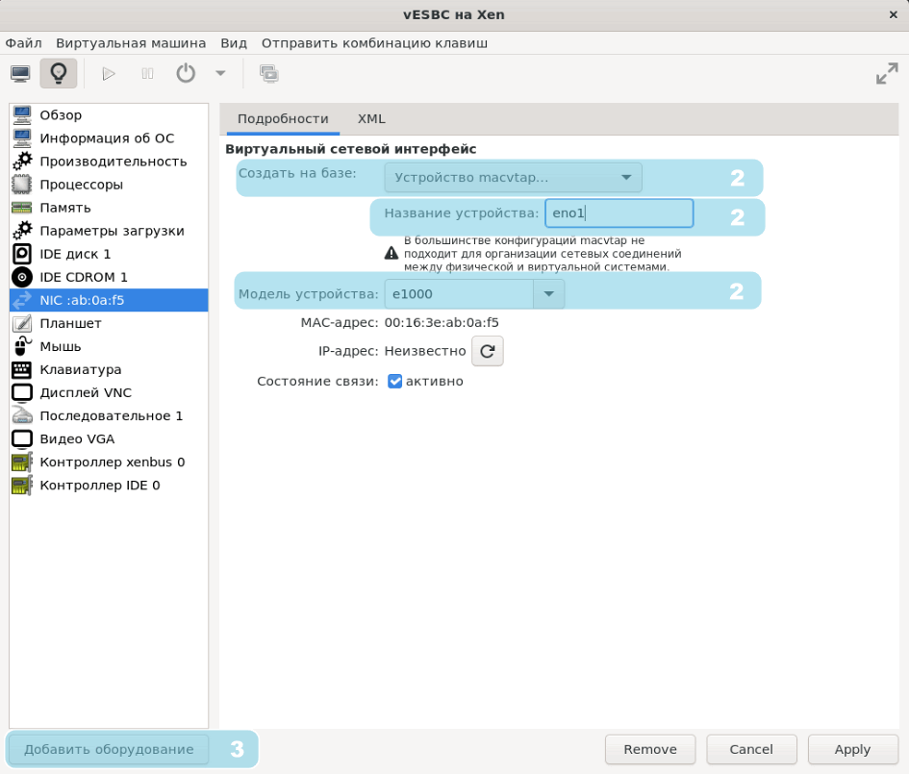This screenshot has width=909, height=774.
Task: Refresh the IP-адрес value
Action: tap(488, 351)
